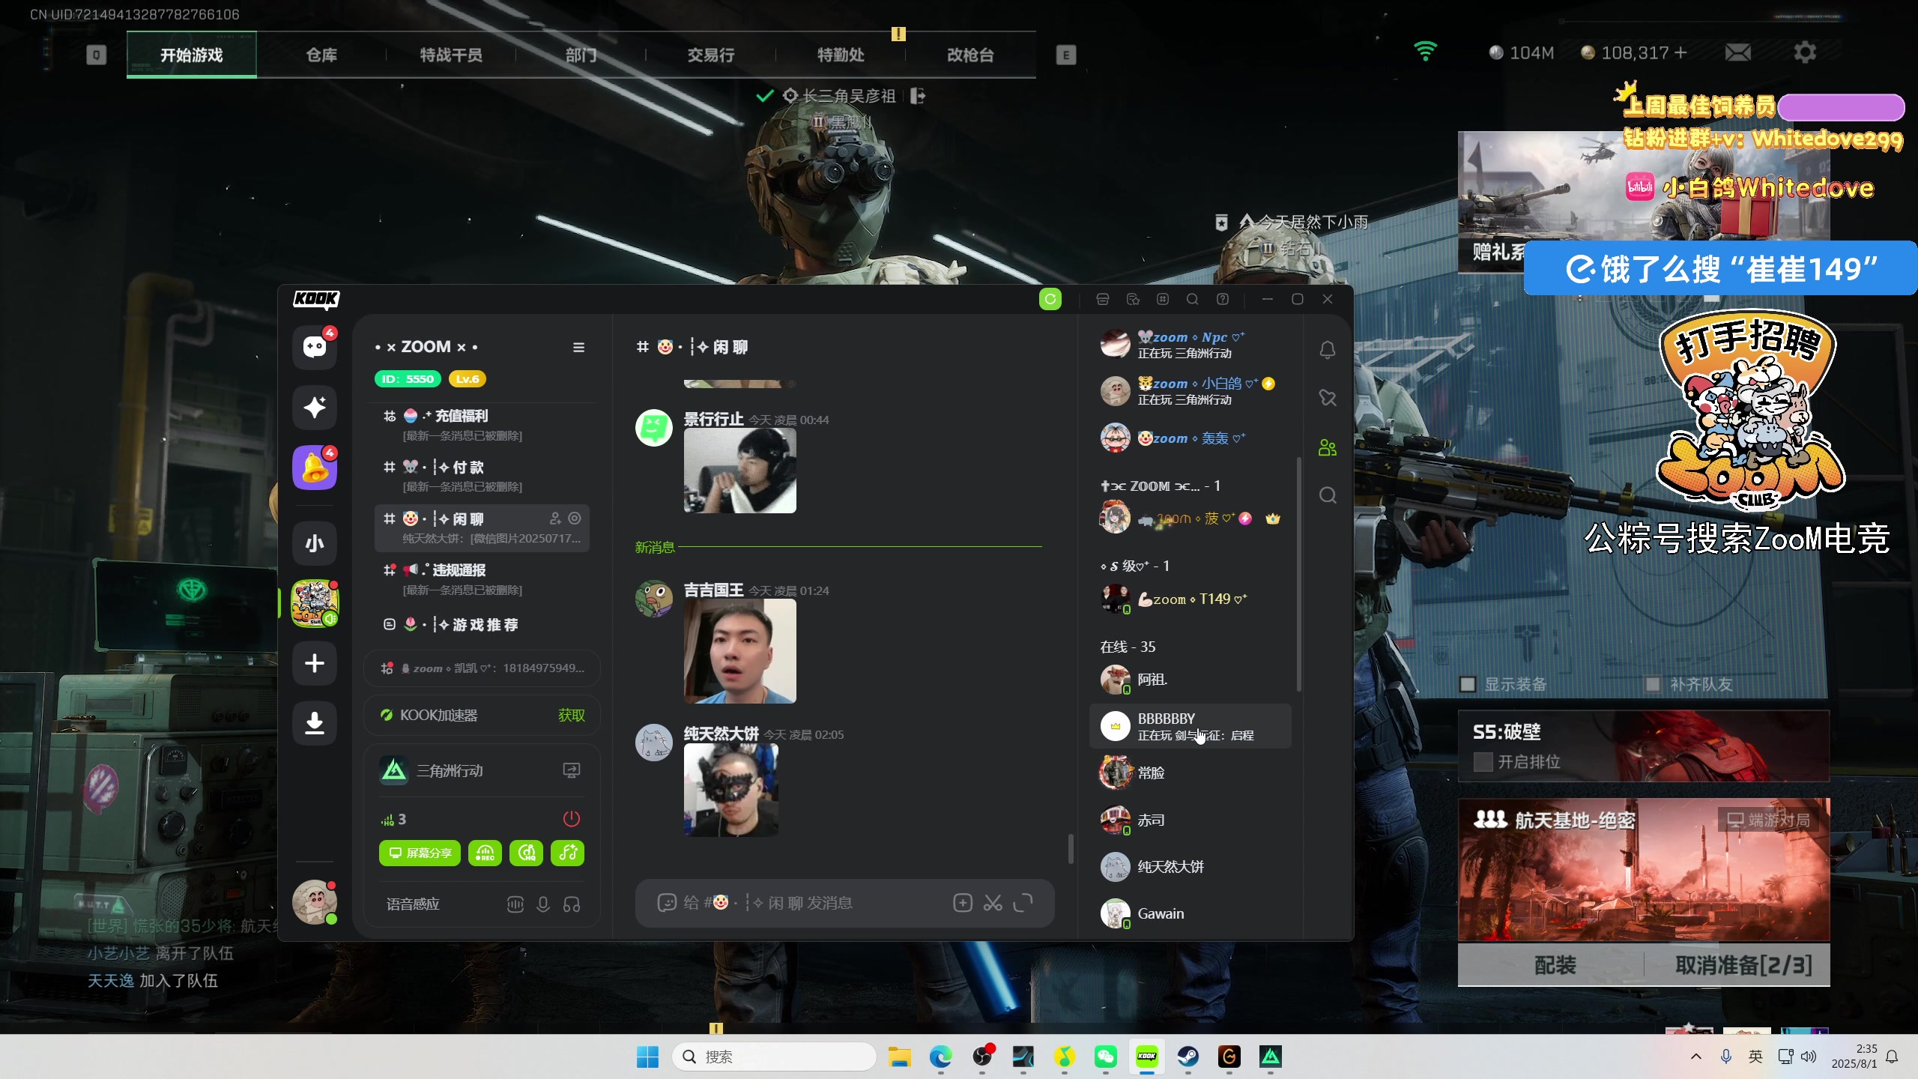
Task: Click the HQ audio quality button
Action: (x=527, y=853)
